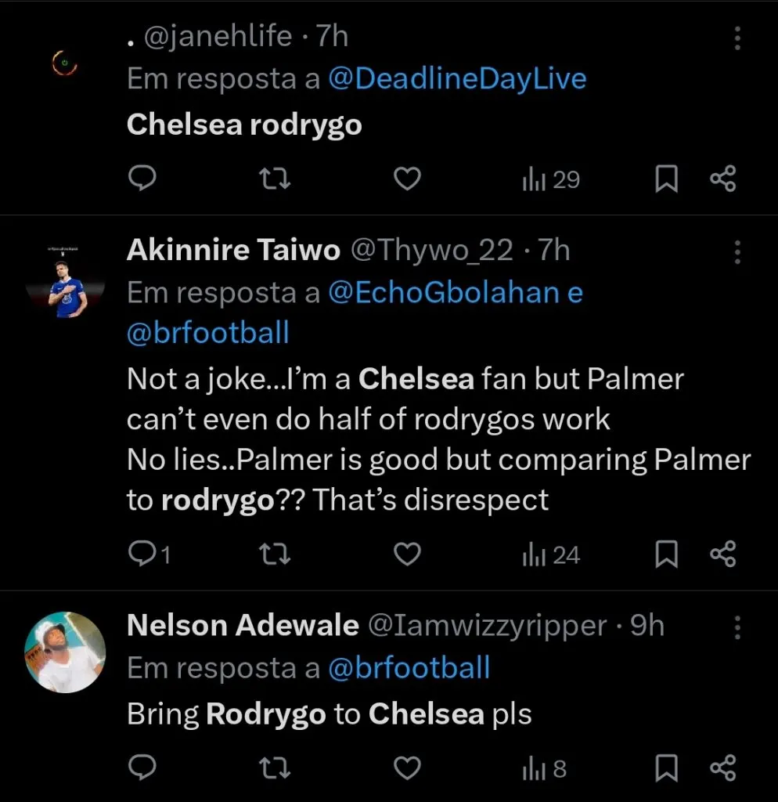Reply to Akinnire Taiwo's tweet
778x802 pixels.
[143, 555]
